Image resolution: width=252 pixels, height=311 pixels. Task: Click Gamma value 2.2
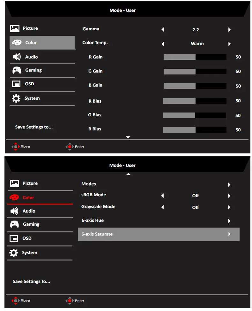196,30
